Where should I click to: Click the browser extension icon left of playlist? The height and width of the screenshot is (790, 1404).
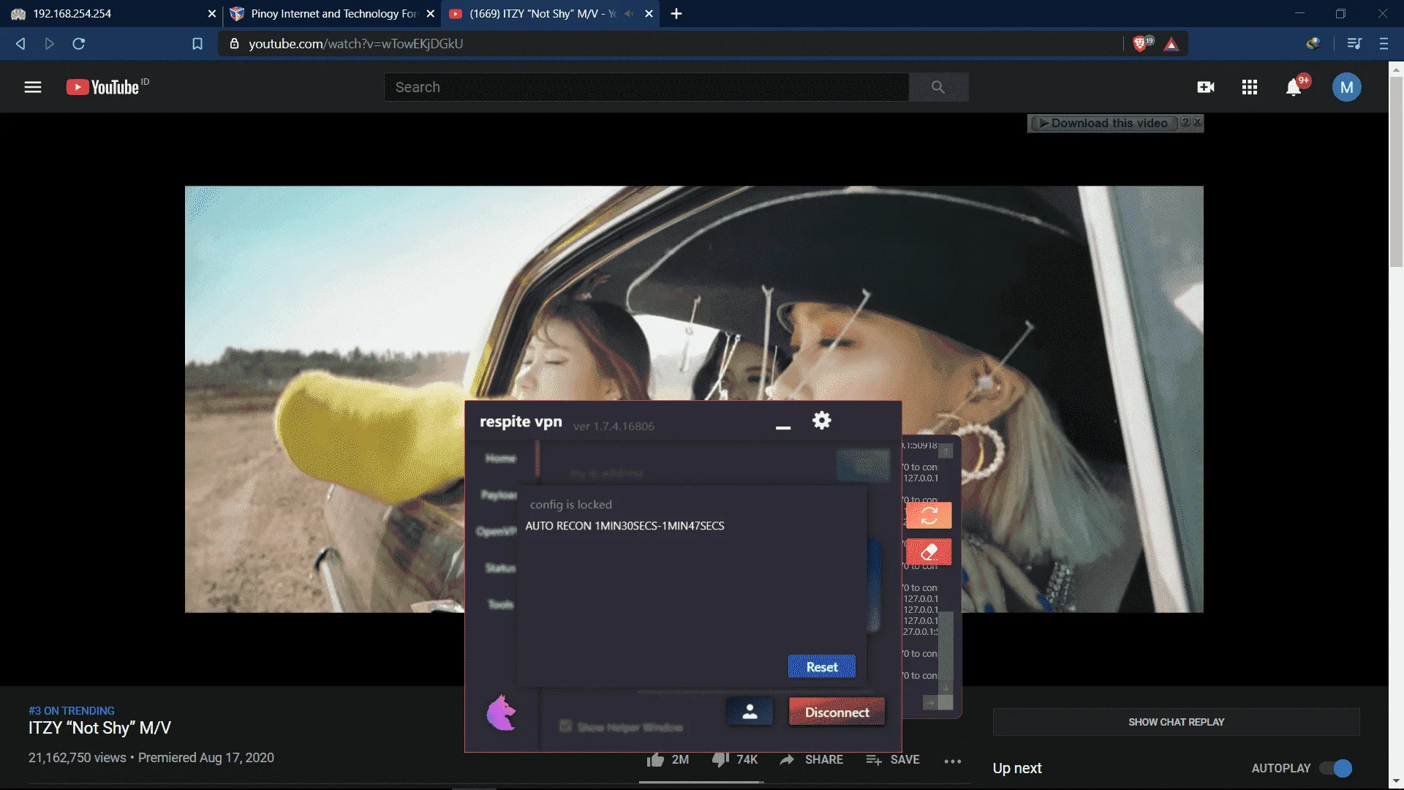pyautogui.click(x=1313, y=44)
